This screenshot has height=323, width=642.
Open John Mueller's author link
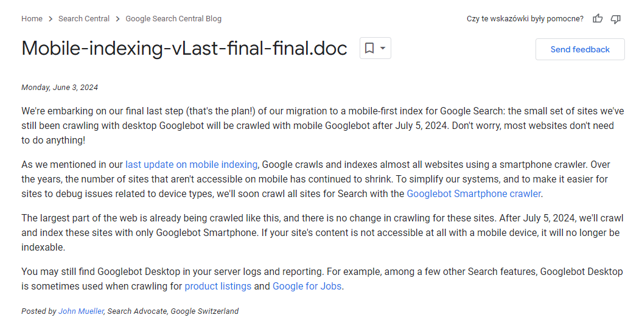(81, 311)
